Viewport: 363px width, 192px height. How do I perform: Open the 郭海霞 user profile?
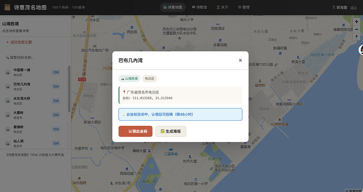point(340,7)
